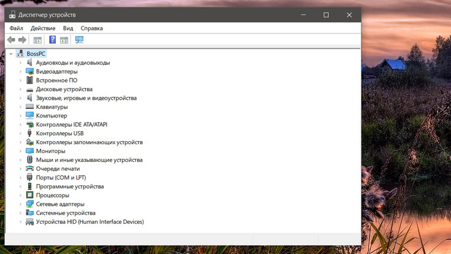Open the Вид menu
Viewport: 451px width, 254px height.
coord(68,28)
